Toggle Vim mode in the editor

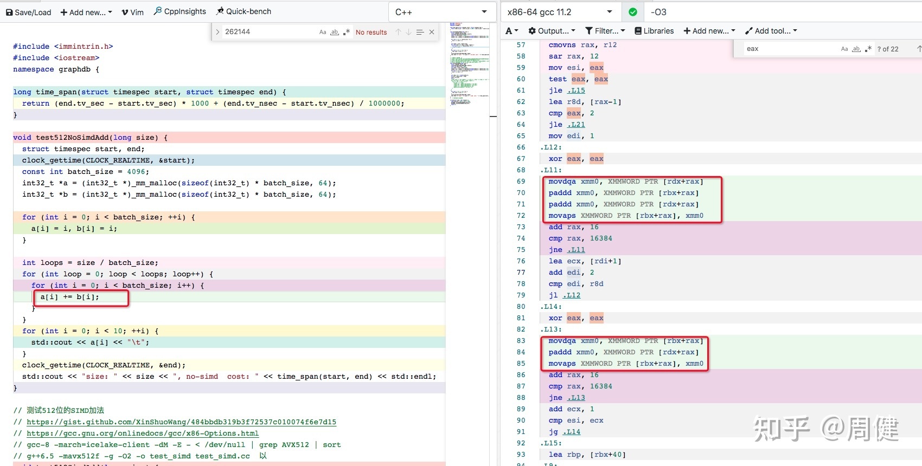133,12
